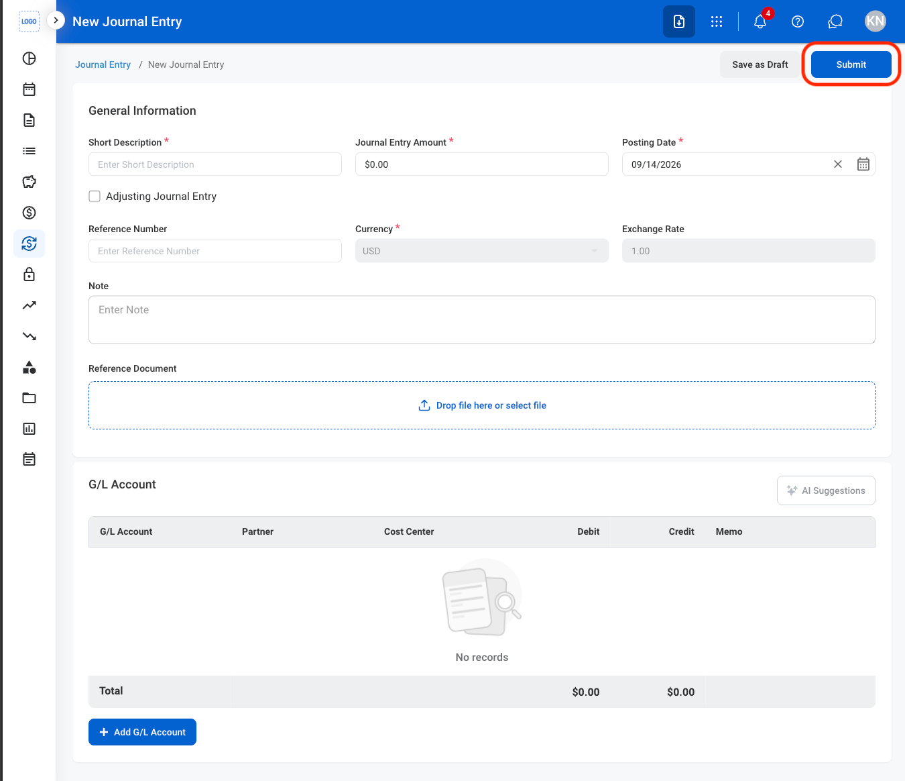
Task: Open the piggy bank icon in sidebar
Action: tap(29, 182)
